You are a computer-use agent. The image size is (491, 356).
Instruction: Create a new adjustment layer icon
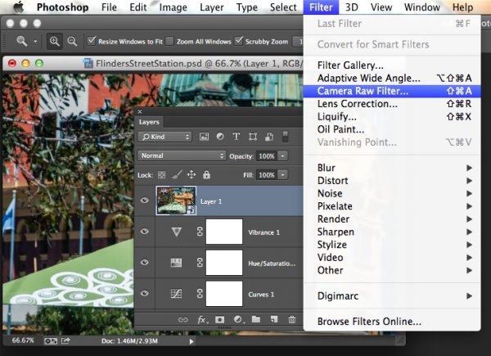pos(237,319)
